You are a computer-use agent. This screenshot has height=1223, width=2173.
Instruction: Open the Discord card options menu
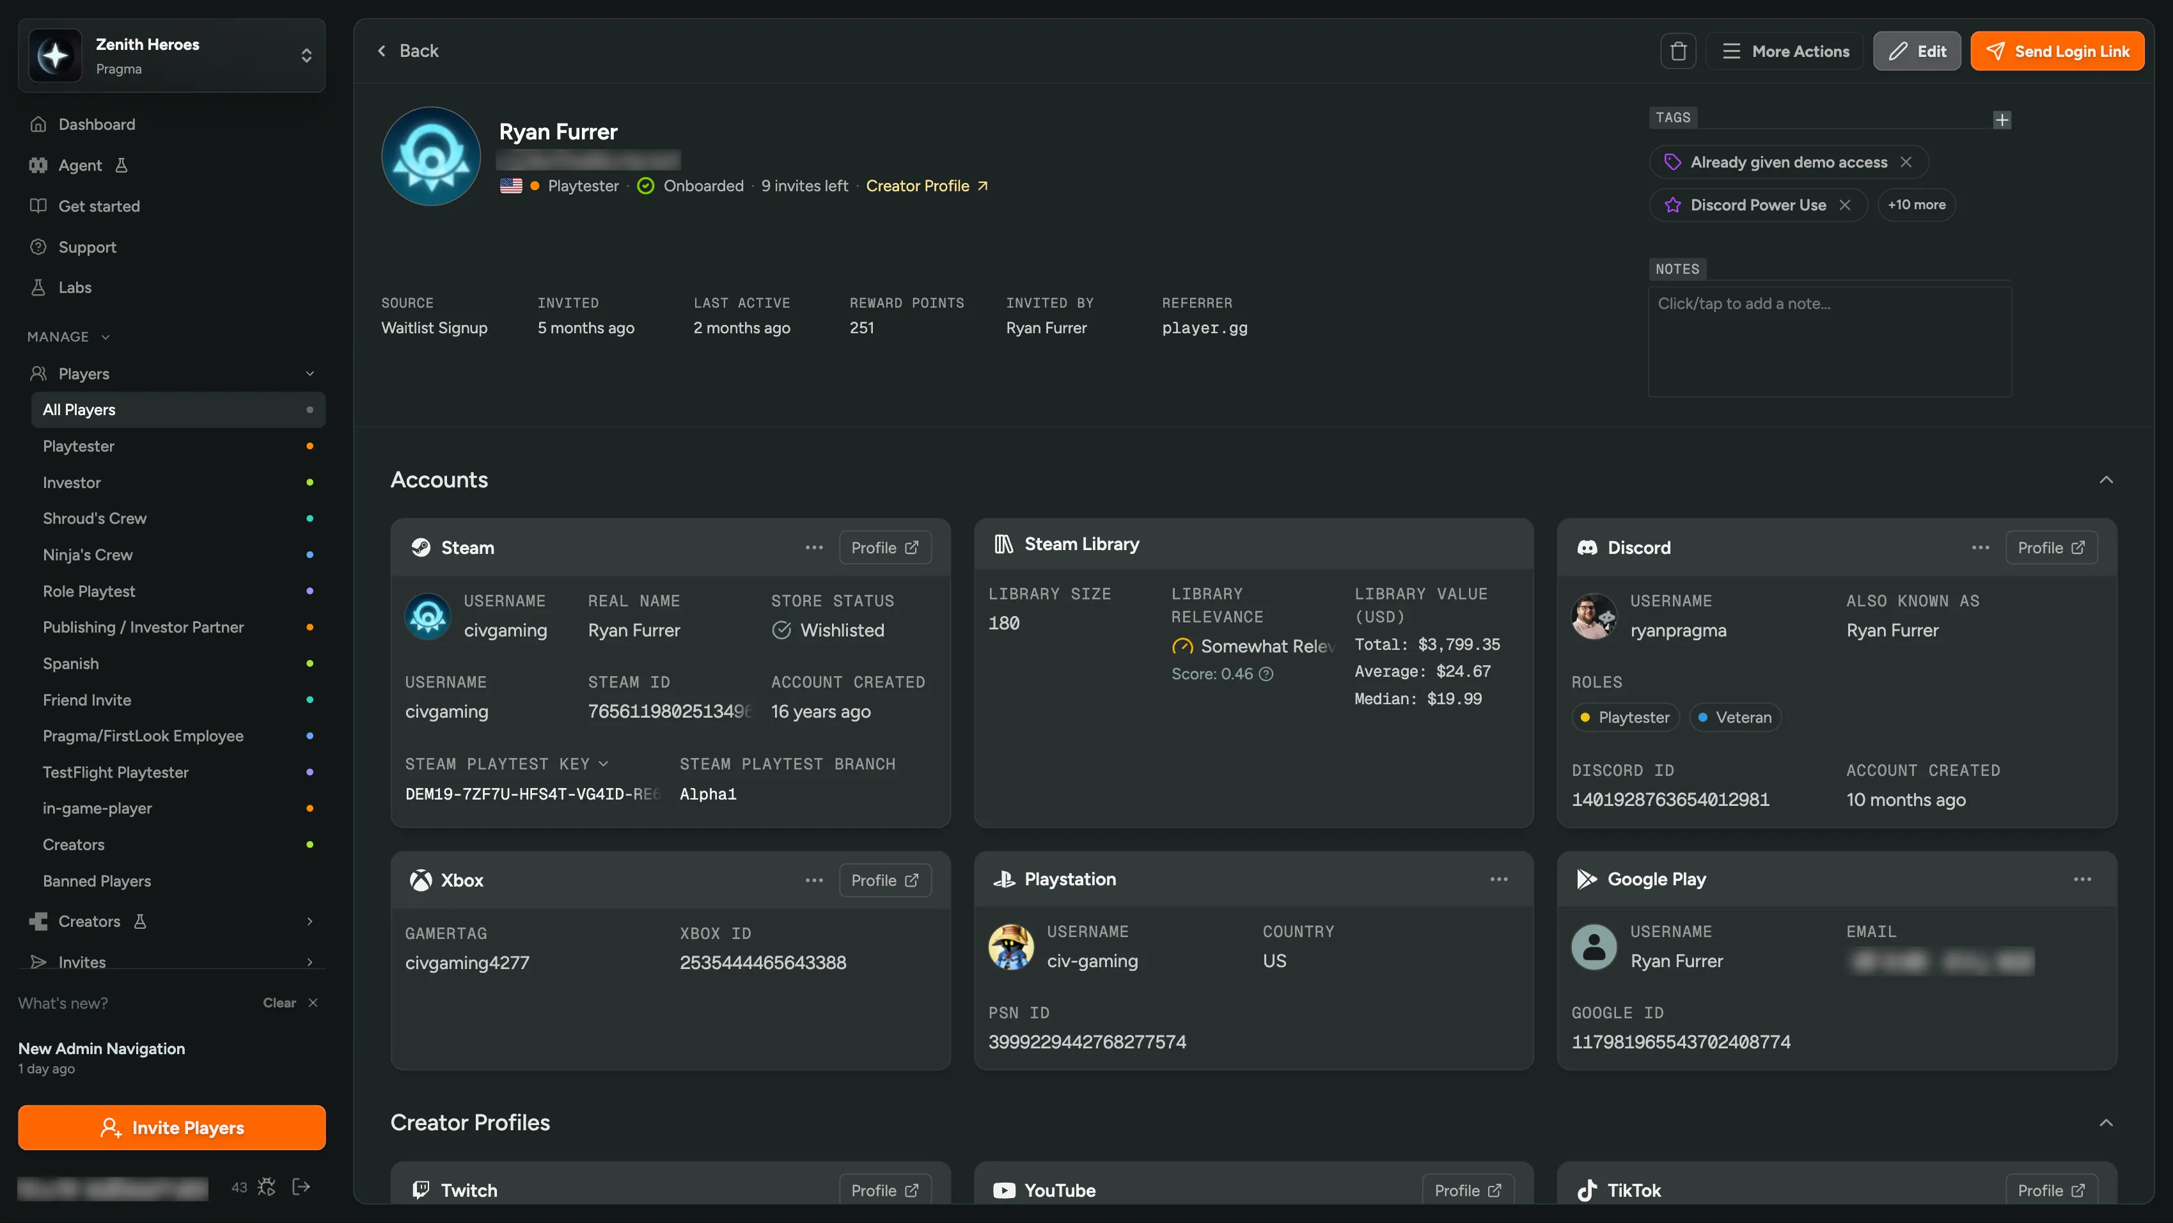1981,548
